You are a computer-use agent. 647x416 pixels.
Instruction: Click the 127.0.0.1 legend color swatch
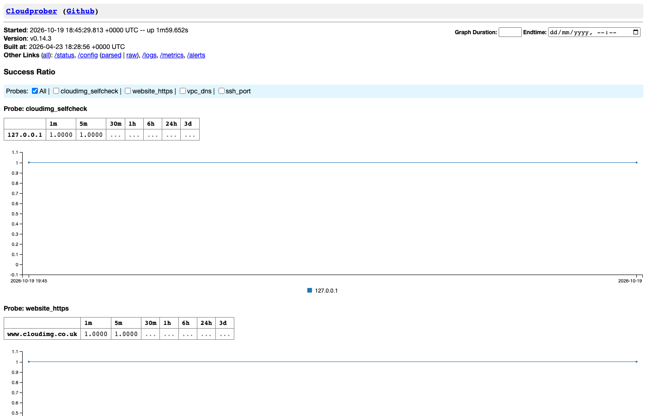(310, 290)
